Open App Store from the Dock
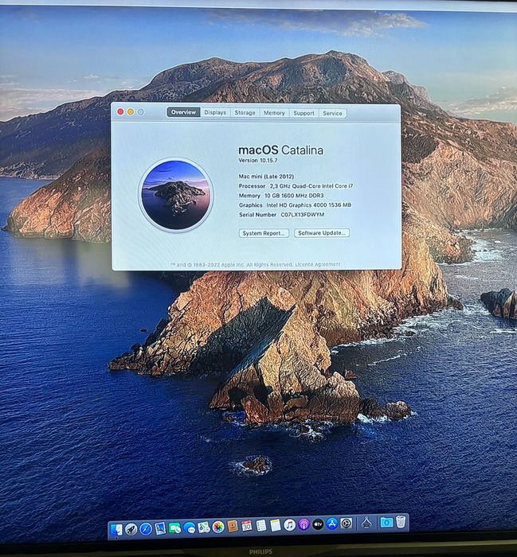The height and width of the screenshot is (557, 517). 331,524
